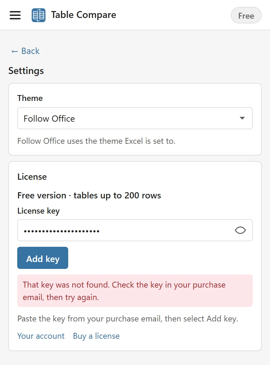Viewport: 270px width, 365px height.
Task: Click the 'That key was not found' error message
Action: click(135, 291)
